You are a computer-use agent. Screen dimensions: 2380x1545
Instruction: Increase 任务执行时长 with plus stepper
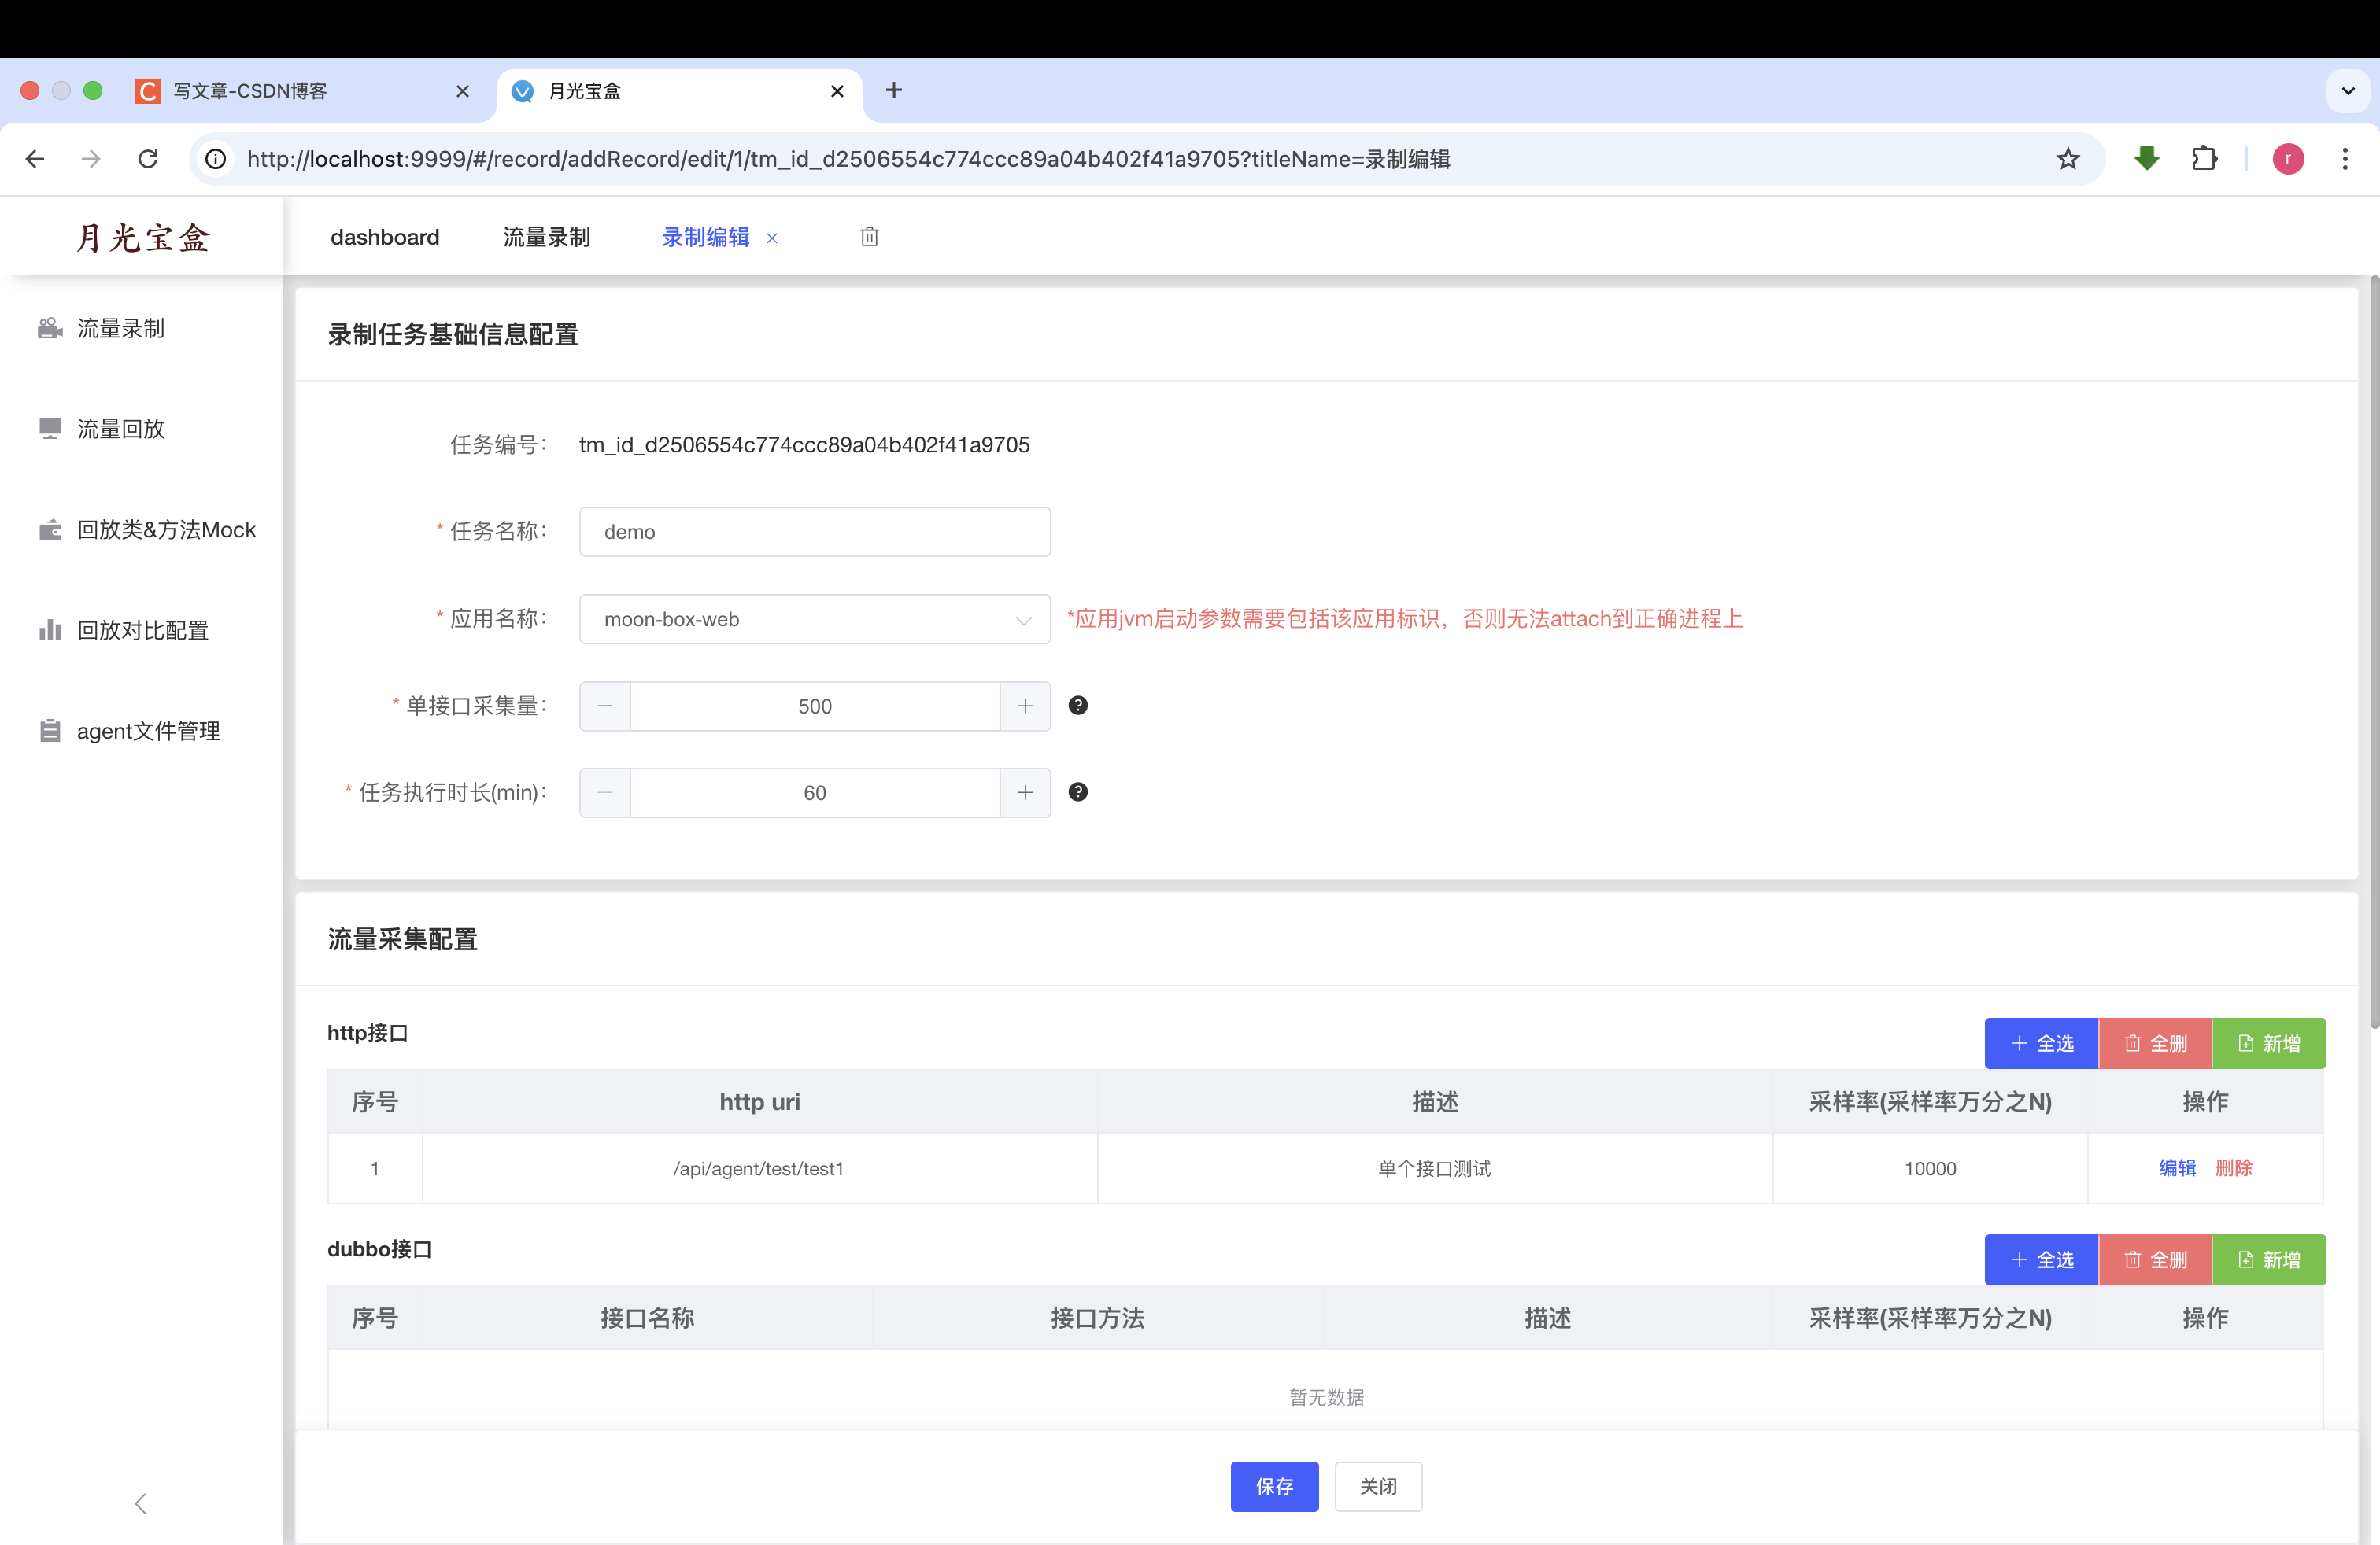(x=1025, y=792)
